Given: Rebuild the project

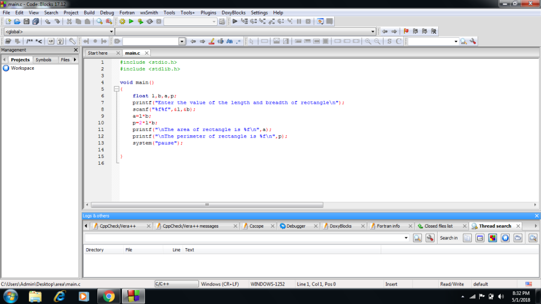Looking at the screenshot, I should [150, 22].
